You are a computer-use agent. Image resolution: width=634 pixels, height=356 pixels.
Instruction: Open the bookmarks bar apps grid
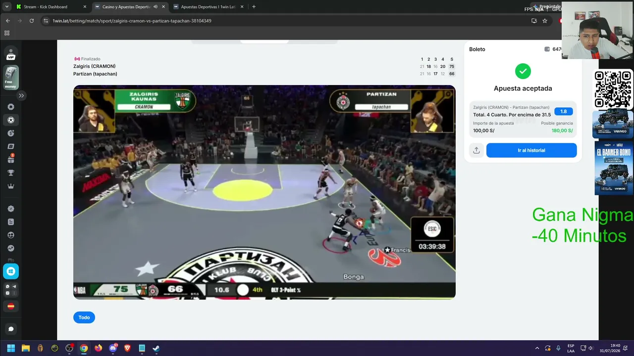[x=7, y=33]
